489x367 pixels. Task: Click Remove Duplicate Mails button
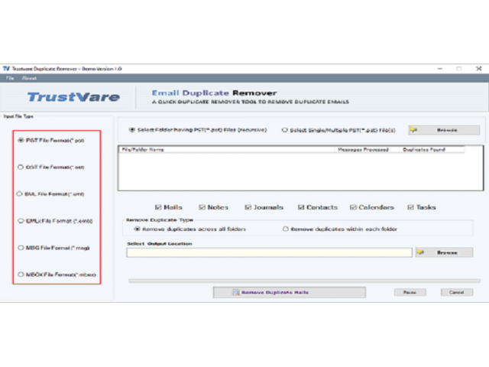pyautogui.click(x=290, y=292)
